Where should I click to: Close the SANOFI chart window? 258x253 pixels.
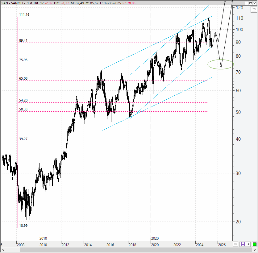(254, 3)
